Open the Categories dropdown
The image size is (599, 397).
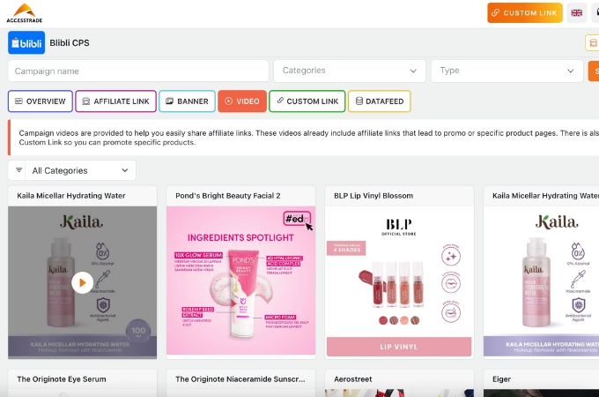pyautogui.click(x=349, y=71)
